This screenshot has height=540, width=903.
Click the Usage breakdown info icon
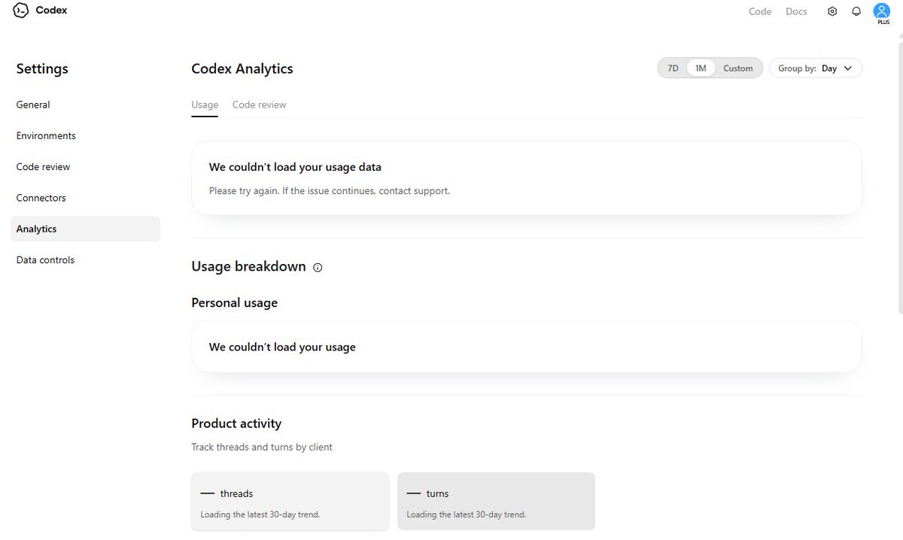[x=318, y=267]
